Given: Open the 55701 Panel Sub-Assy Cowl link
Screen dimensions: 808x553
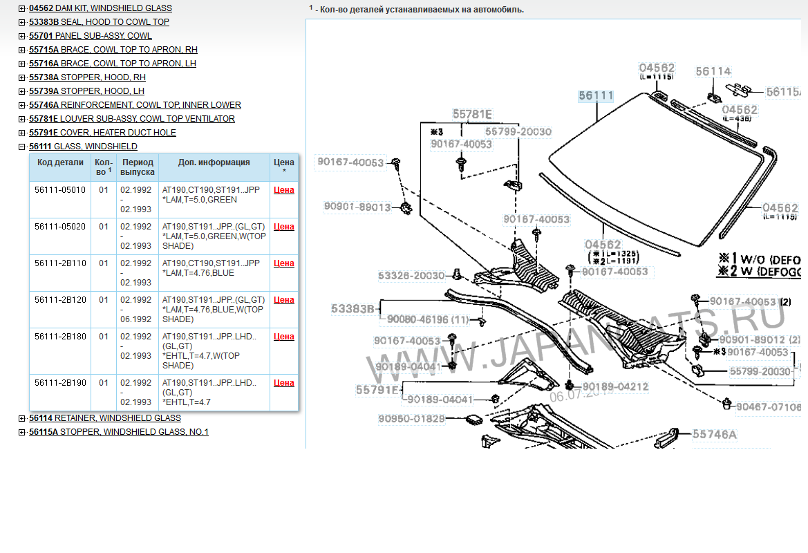Looking at the screenshot, I should [90, 36].
